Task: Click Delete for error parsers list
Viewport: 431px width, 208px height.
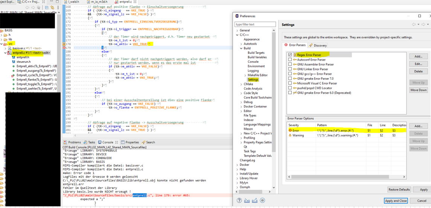Action: 418,71
